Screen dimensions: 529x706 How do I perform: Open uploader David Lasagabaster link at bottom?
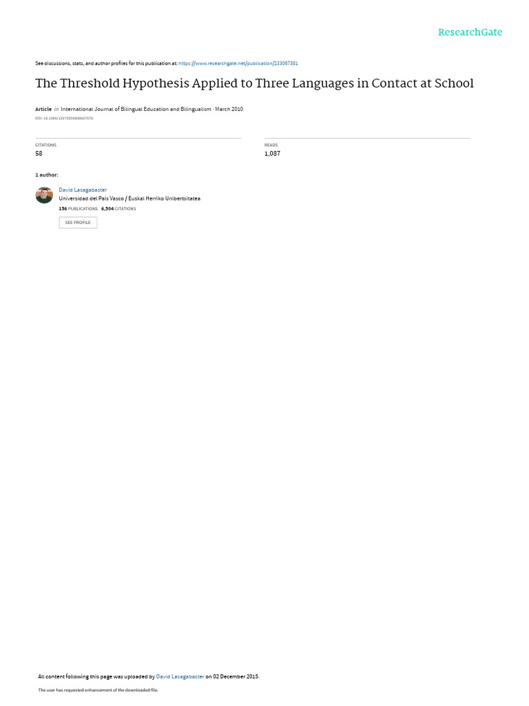(x=180, y=676)
